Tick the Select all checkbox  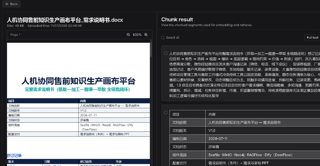pyautogui.click(x=163, y=37)
